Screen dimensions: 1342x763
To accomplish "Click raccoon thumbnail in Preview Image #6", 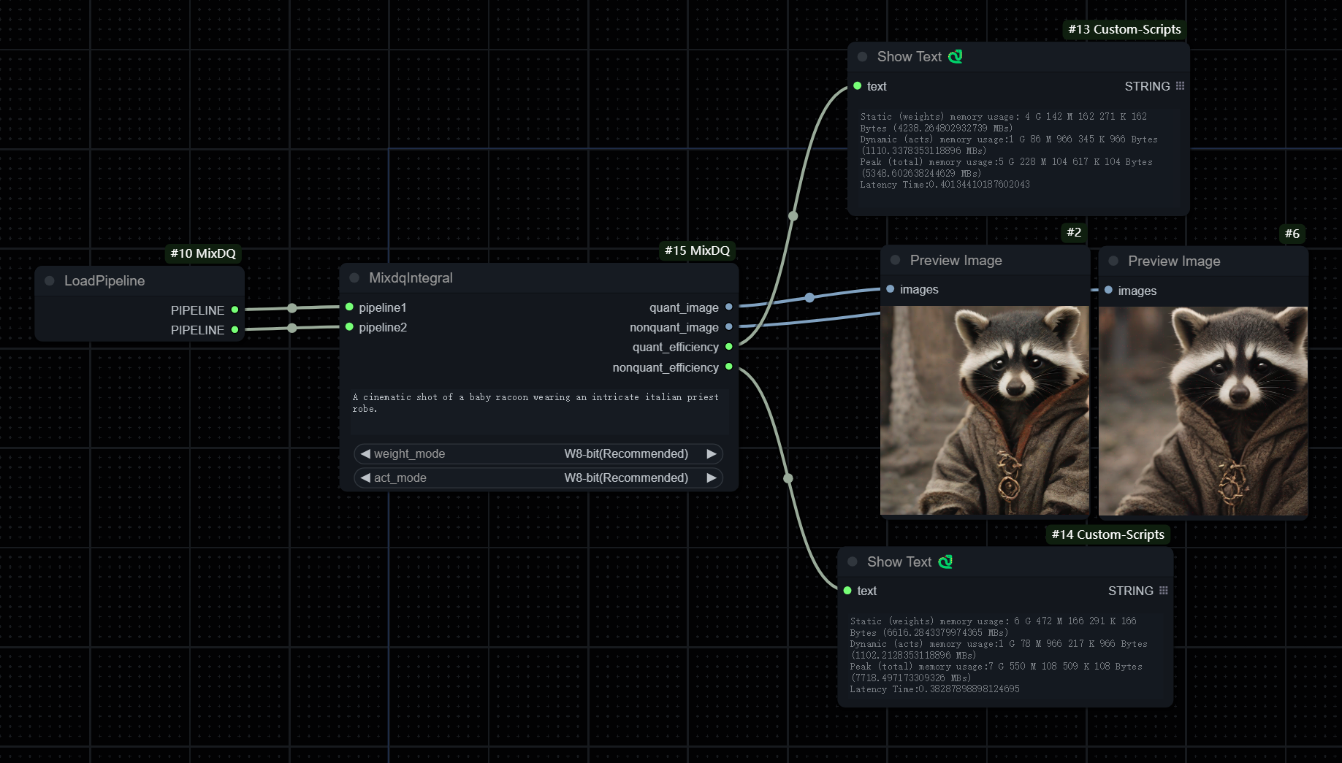I will click(1203, 411).
